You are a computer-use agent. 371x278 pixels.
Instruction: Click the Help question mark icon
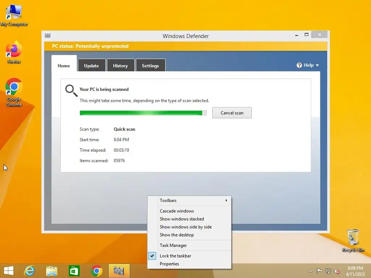pos(299,65)
